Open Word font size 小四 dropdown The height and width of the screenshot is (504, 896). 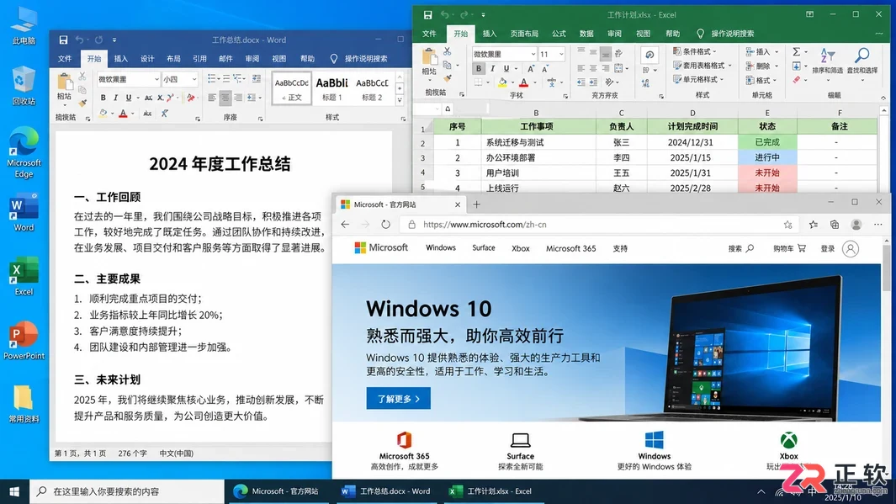180,79
